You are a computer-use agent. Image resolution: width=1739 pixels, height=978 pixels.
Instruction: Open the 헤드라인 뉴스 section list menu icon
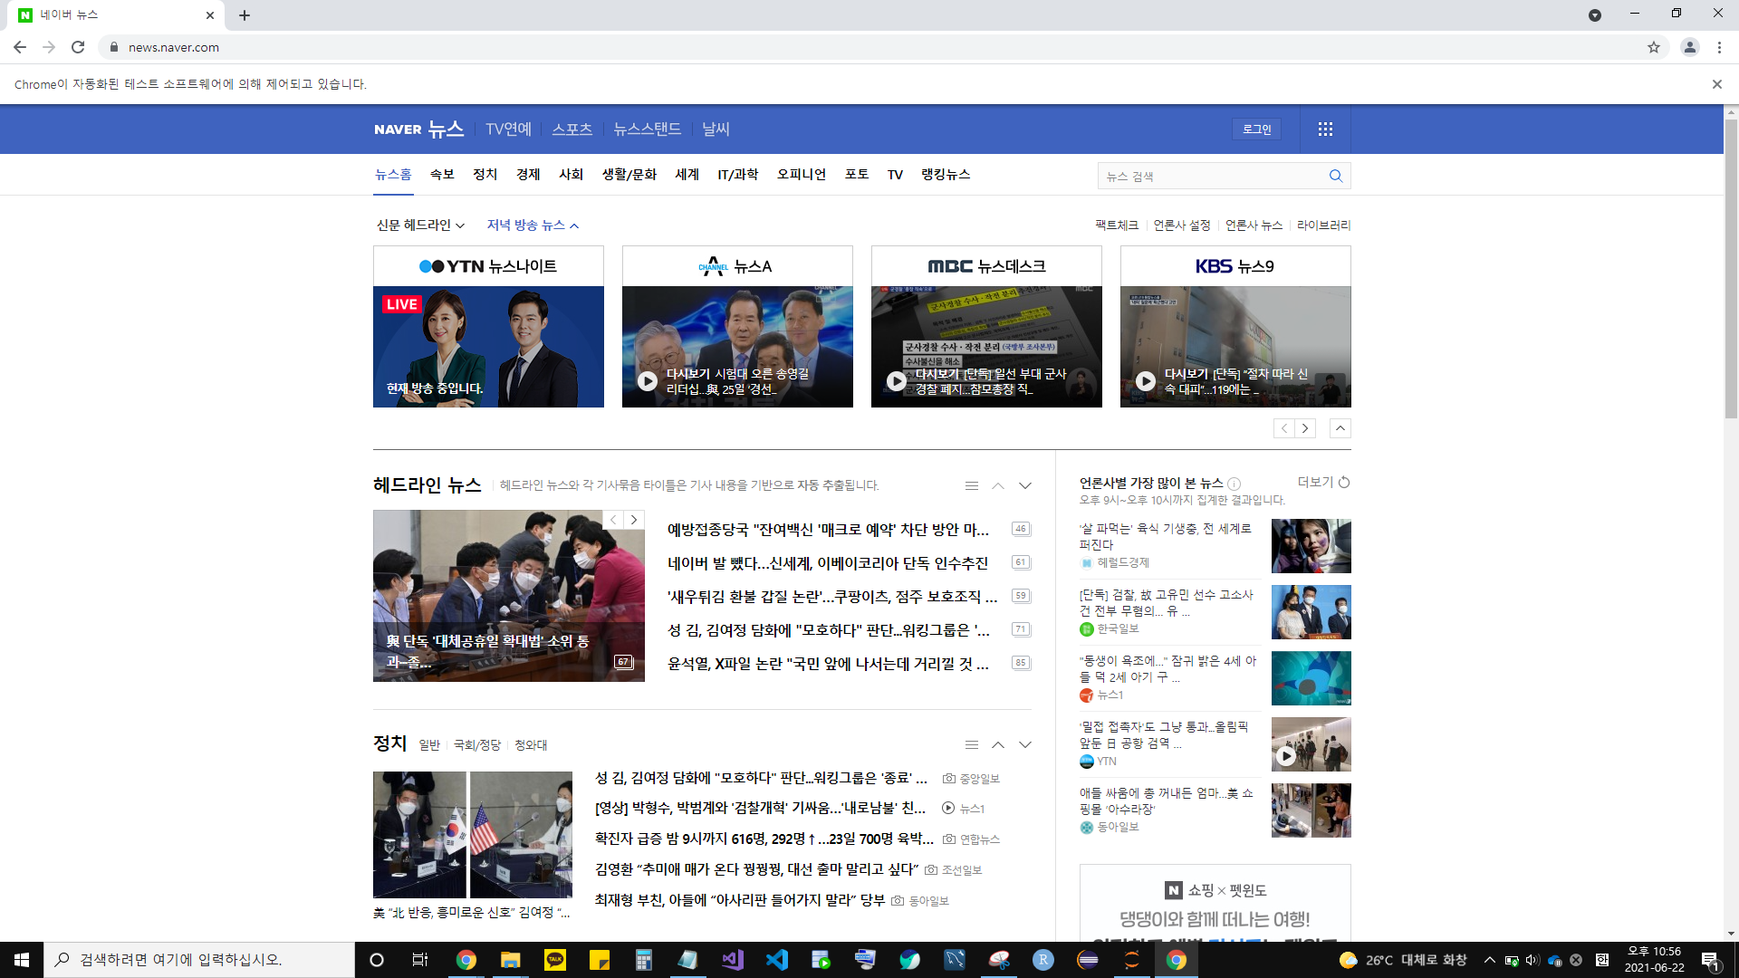click(x=972, y=486)
